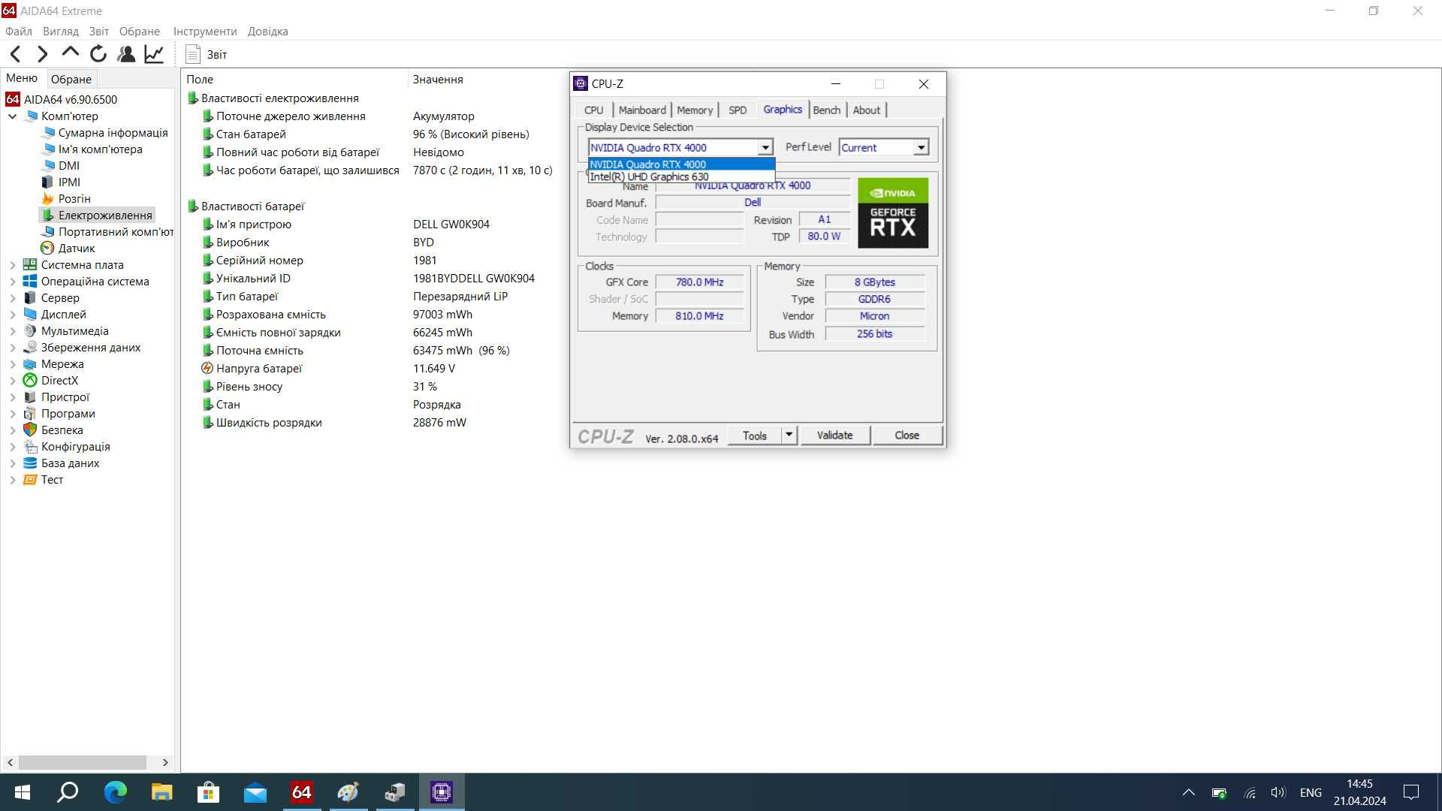This screenshot has height=811, width=1442.
Task: Open Display Device Selection dropdown arrow
Action: pyautogui.click(x=765, y=148)
